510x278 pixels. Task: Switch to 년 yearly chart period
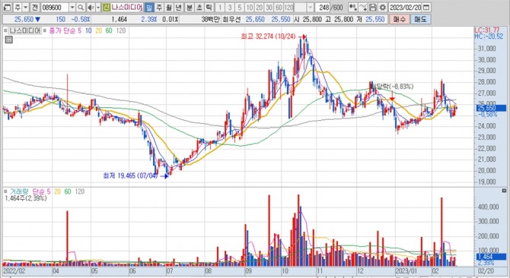click(179, 7)
